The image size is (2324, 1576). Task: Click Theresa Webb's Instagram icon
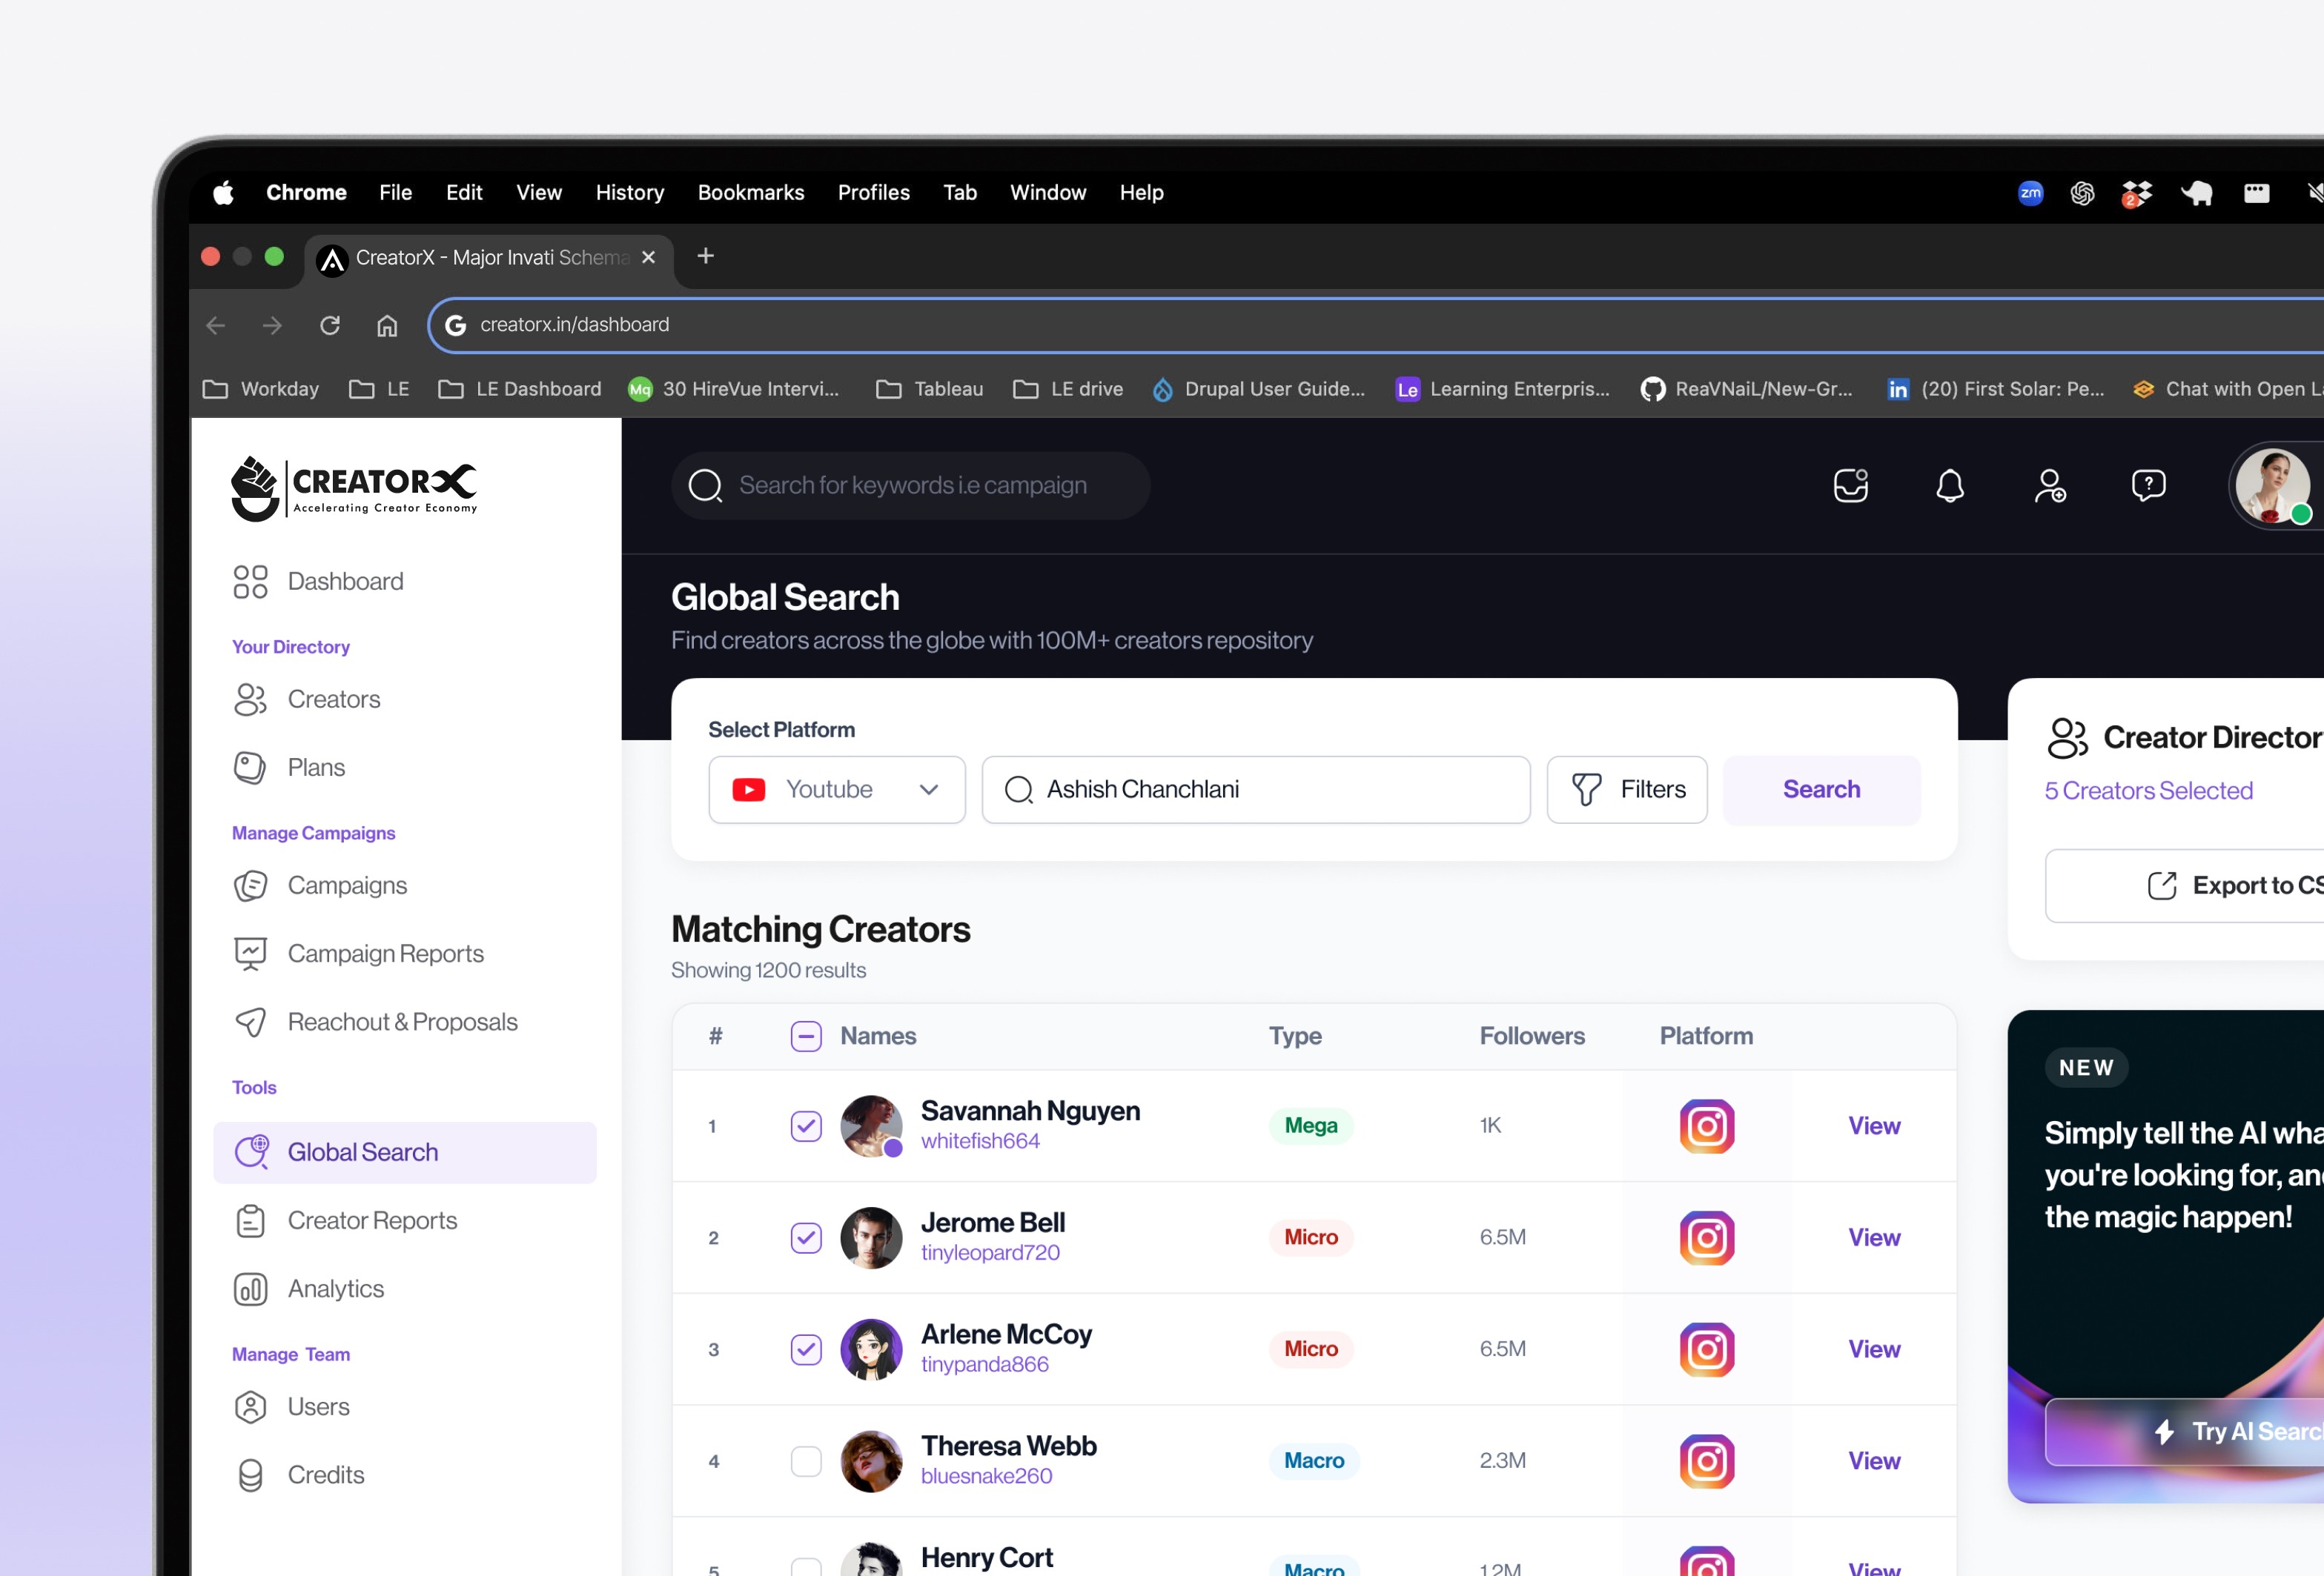tap(1707, 1461)
